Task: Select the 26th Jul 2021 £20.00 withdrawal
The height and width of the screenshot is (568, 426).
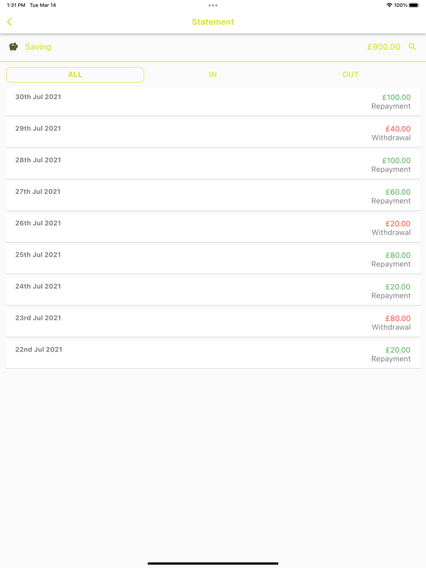Action: [213, 228]
